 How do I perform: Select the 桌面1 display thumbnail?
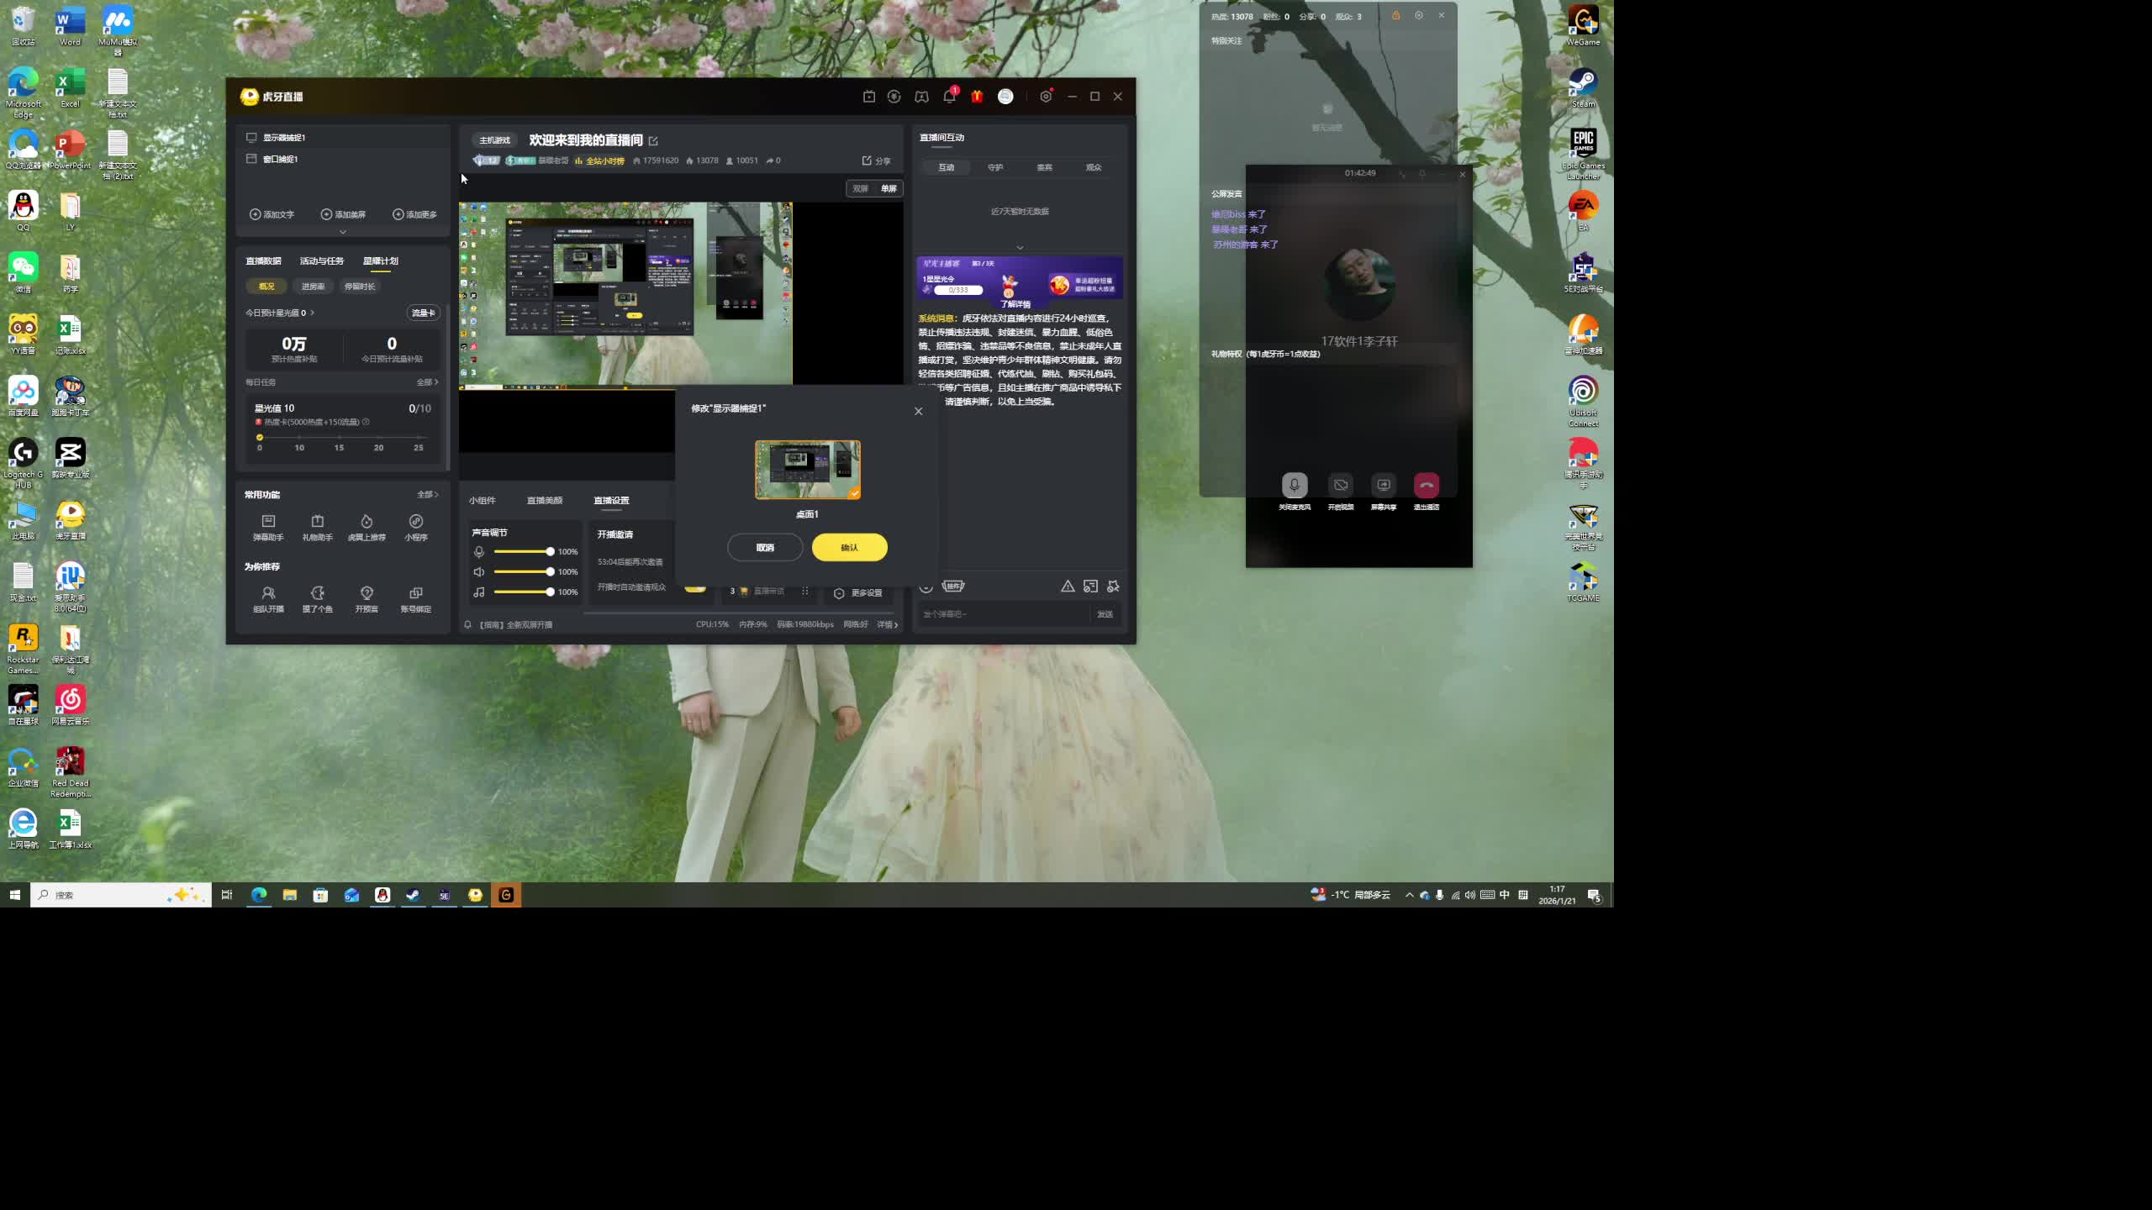pyautogui.click(x=807, y=470)
